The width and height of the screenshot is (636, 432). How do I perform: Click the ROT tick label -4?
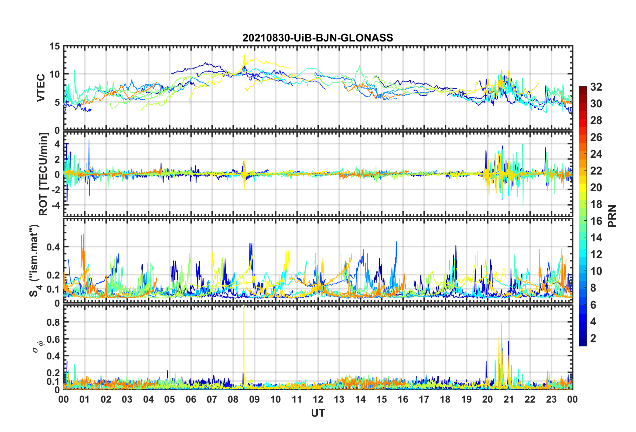pos(56,205)
